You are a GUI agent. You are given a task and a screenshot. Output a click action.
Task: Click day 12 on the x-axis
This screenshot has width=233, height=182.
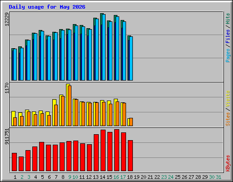(x=89, y=177)
